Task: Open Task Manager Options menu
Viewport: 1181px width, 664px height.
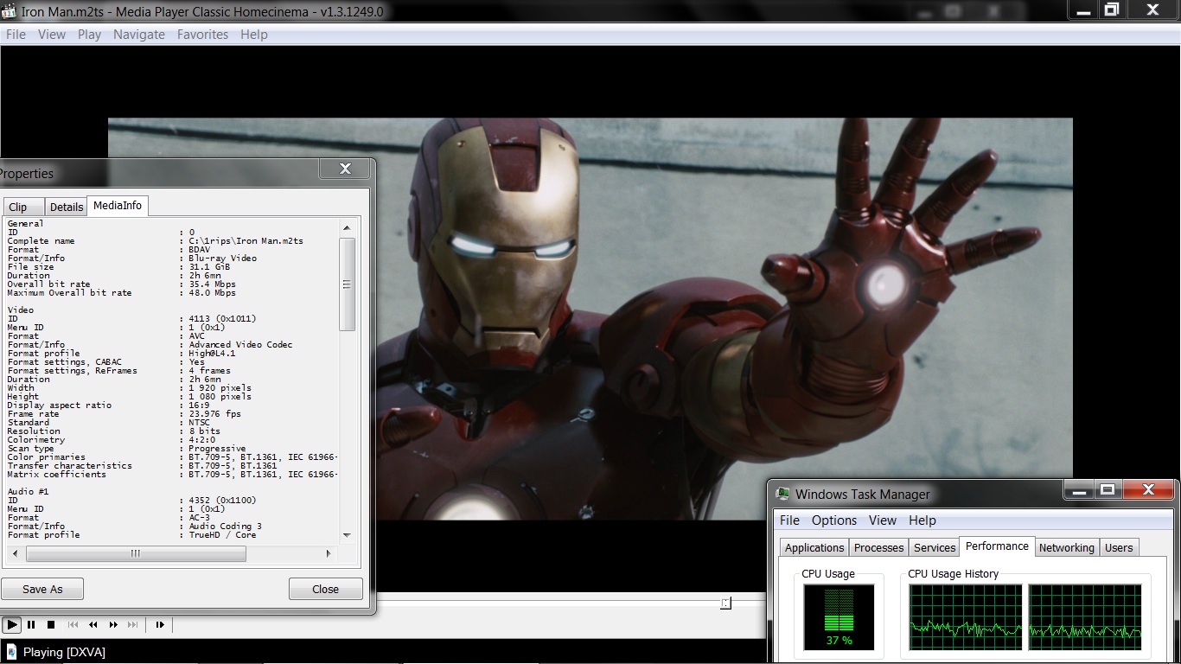Action: 834,520
